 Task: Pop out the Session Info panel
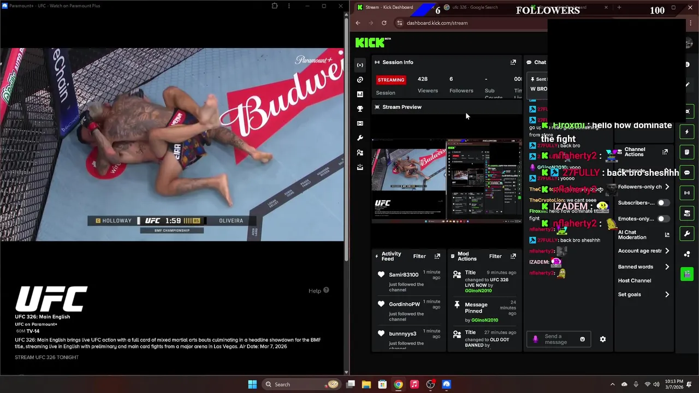click(x=513, y=62)
